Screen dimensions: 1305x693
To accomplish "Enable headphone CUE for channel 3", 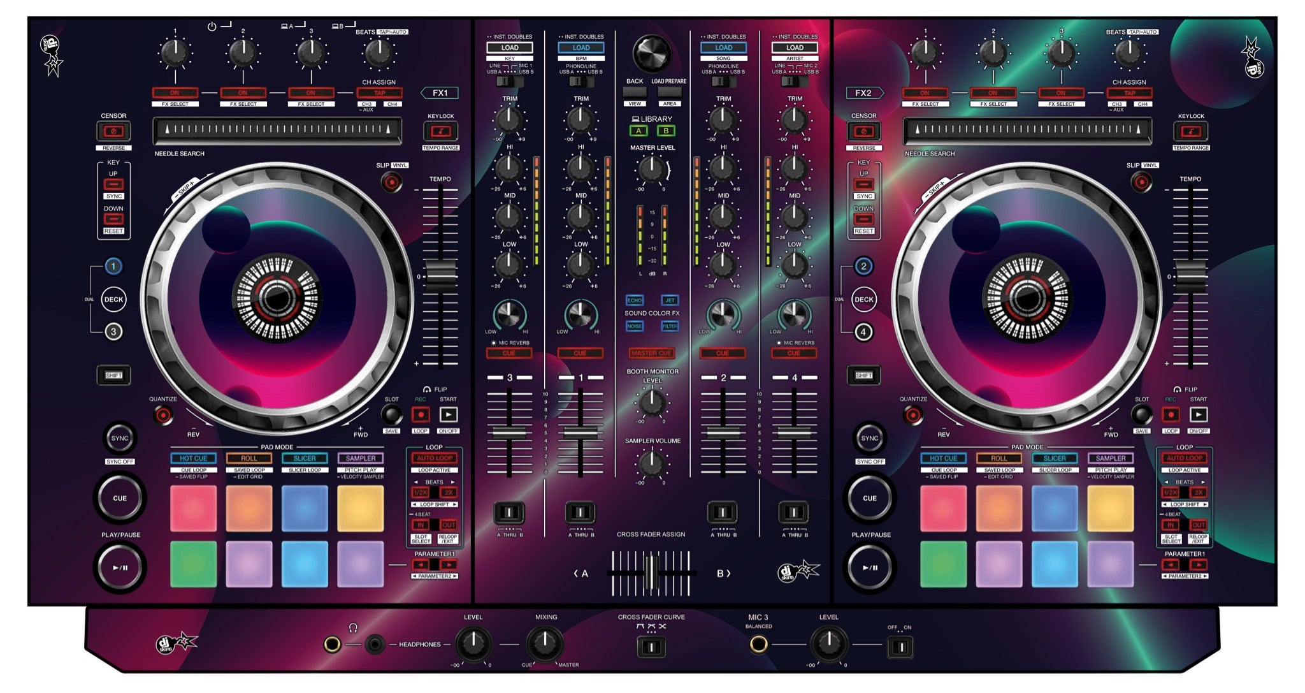I will [x=509, y=353].
